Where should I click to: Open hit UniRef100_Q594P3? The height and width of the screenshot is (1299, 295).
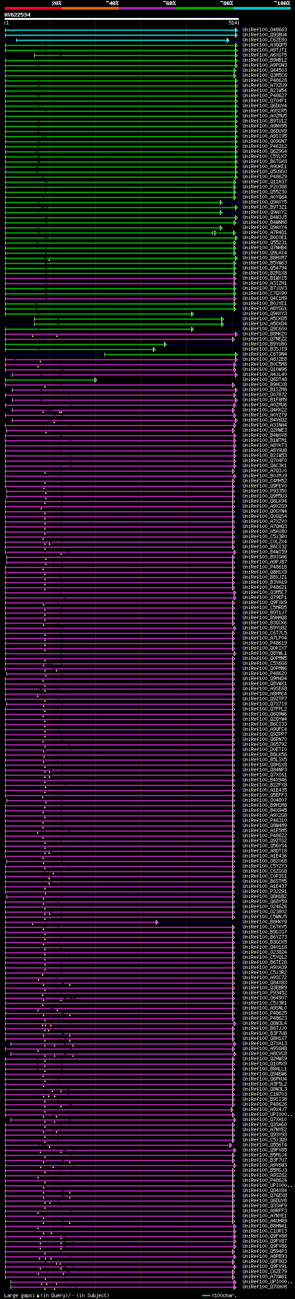click(265, 1251)
